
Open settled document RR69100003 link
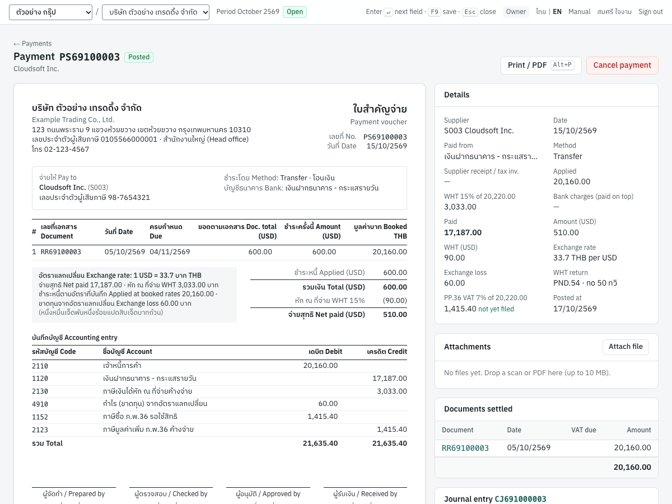click(x=465, y=448)
